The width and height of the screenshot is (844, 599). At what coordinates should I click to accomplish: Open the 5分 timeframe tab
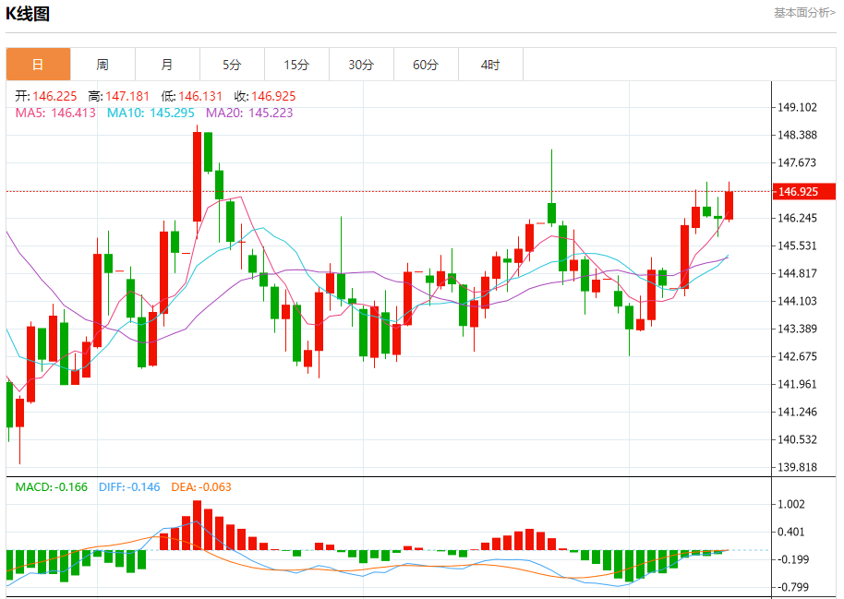pos(232,65)
